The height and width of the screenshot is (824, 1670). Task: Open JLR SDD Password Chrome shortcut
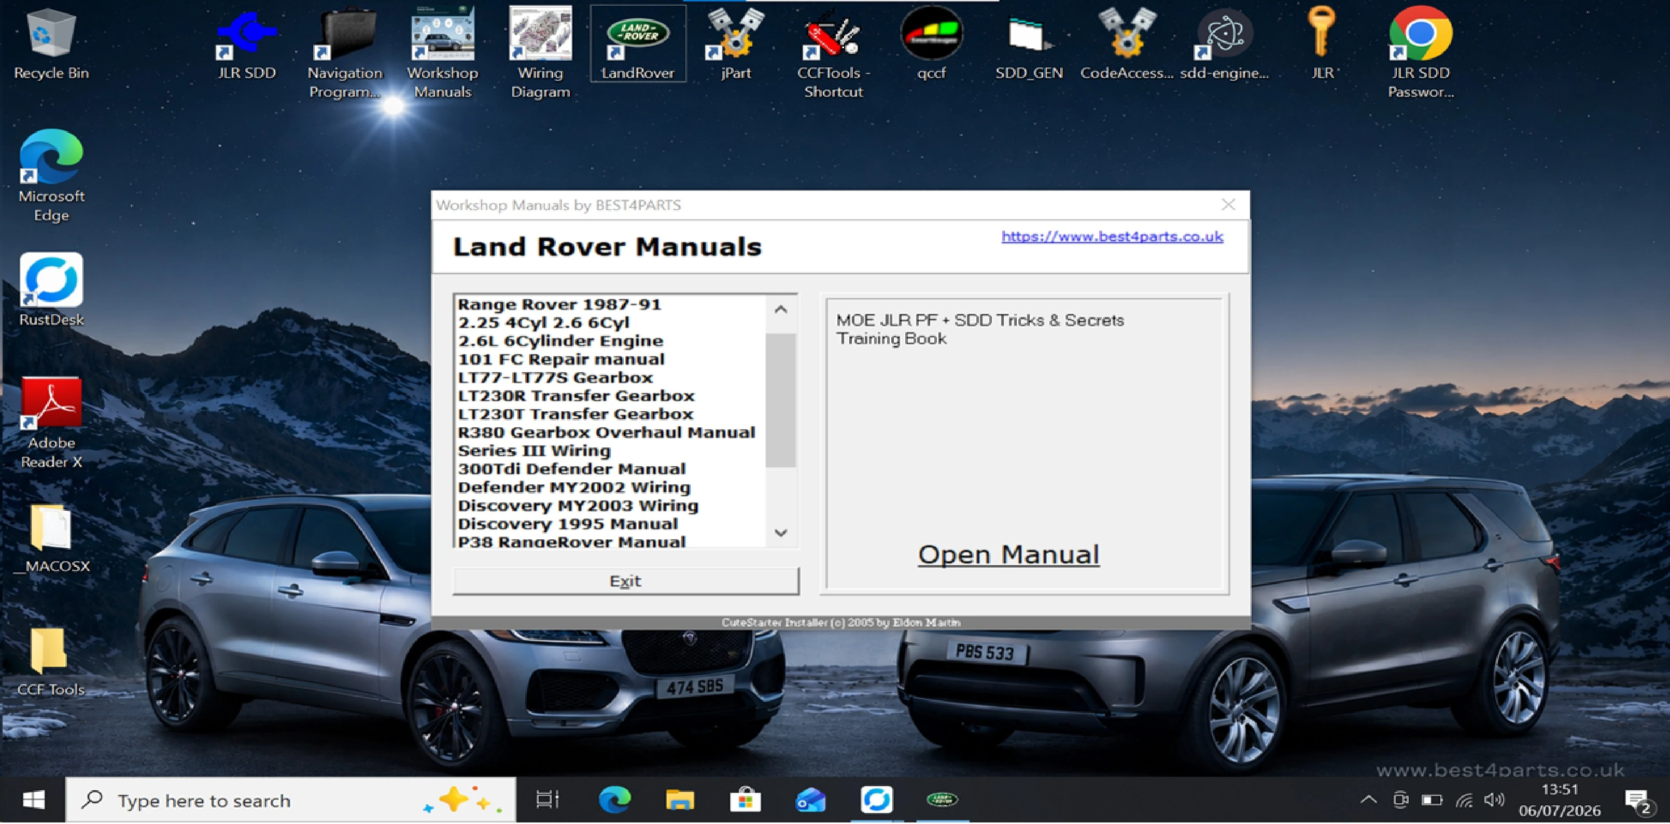click(1421, 52)
